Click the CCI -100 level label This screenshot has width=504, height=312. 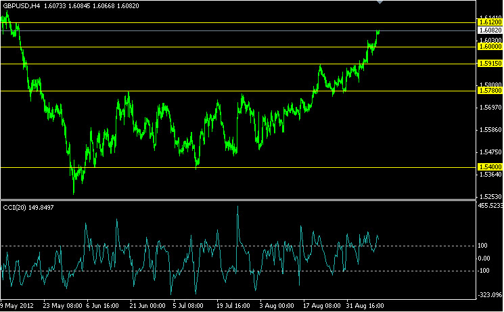tap(484, 271)
